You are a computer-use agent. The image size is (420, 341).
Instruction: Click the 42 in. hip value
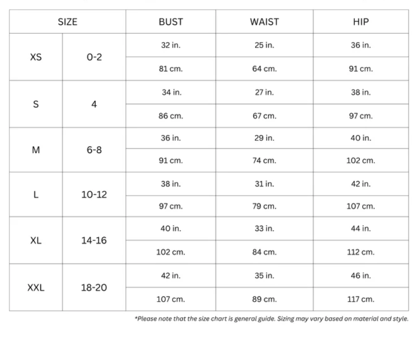tap(361, 184)
